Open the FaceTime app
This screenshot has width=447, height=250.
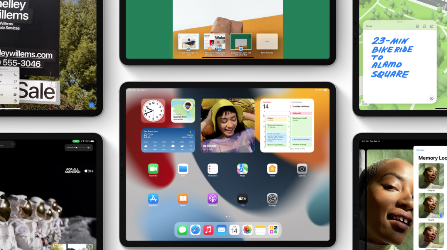(153, 169)
